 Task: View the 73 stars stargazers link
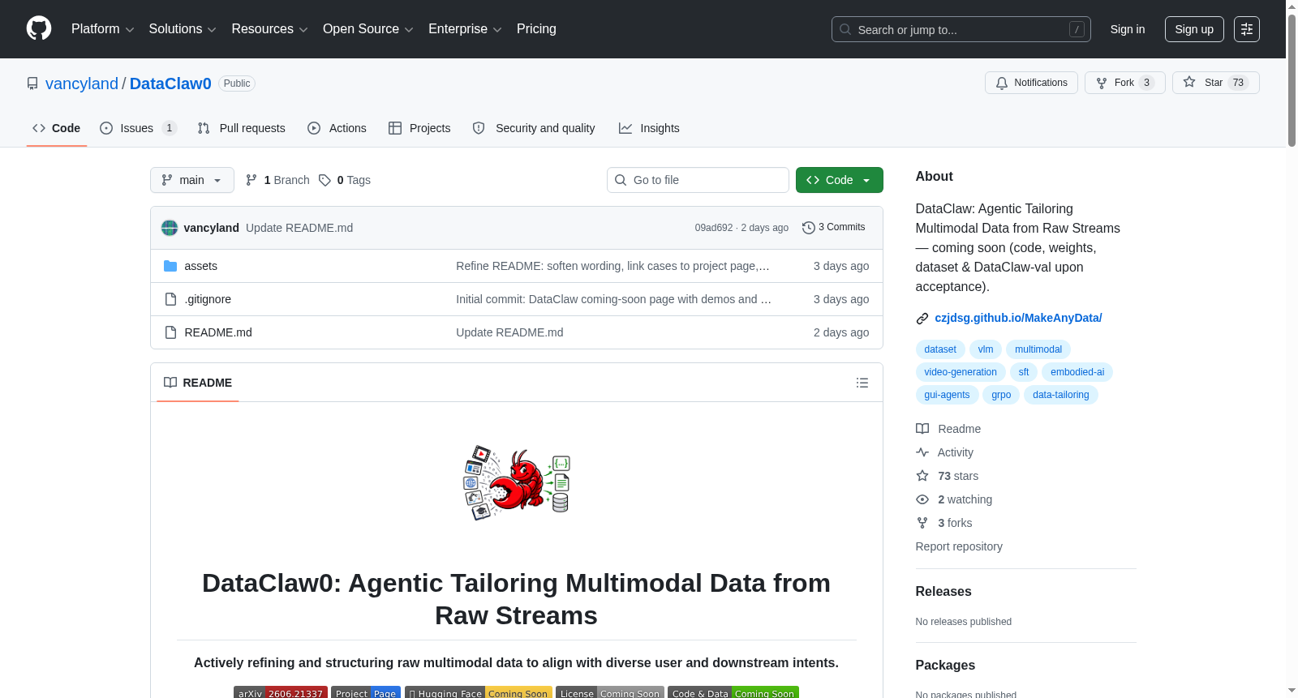pos(948,476)
